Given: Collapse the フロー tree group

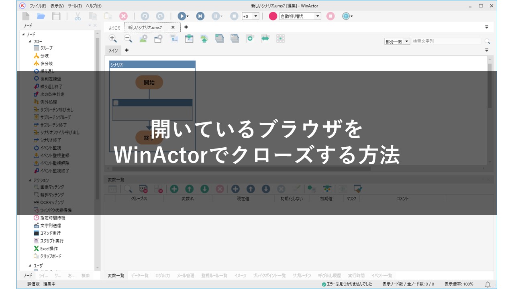Looking at the screenshot, I should (x=30, y=41).
